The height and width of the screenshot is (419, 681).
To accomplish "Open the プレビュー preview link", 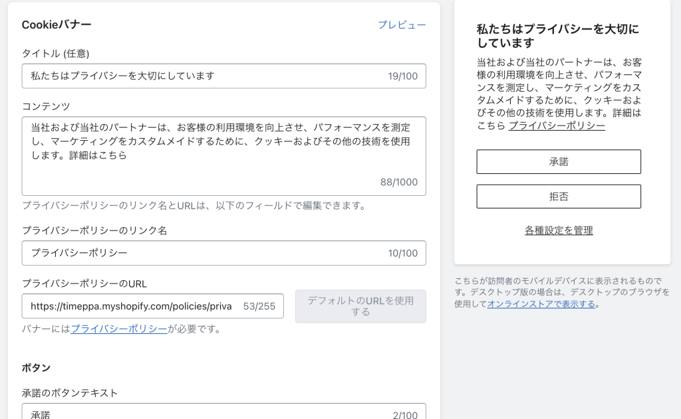I will [402, 25].
